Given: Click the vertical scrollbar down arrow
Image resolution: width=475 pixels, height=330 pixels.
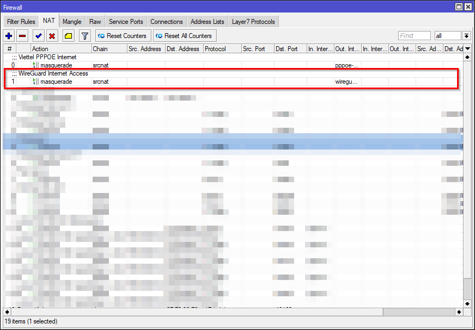Looking at the screenshot, I should coord(467,303).
